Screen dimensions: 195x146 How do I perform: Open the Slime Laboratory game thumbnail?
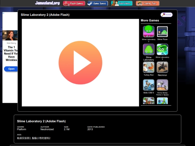[x=149, y=49]
